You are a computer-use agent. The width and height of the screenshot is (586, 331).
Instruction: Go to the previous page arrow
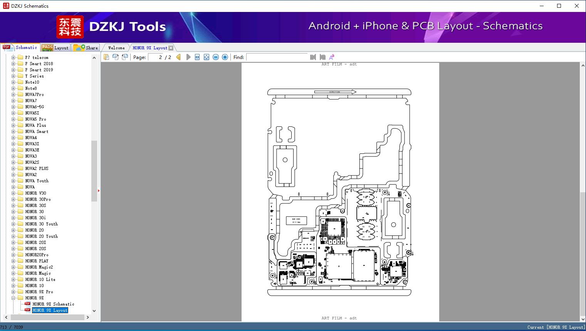[178, 57]
